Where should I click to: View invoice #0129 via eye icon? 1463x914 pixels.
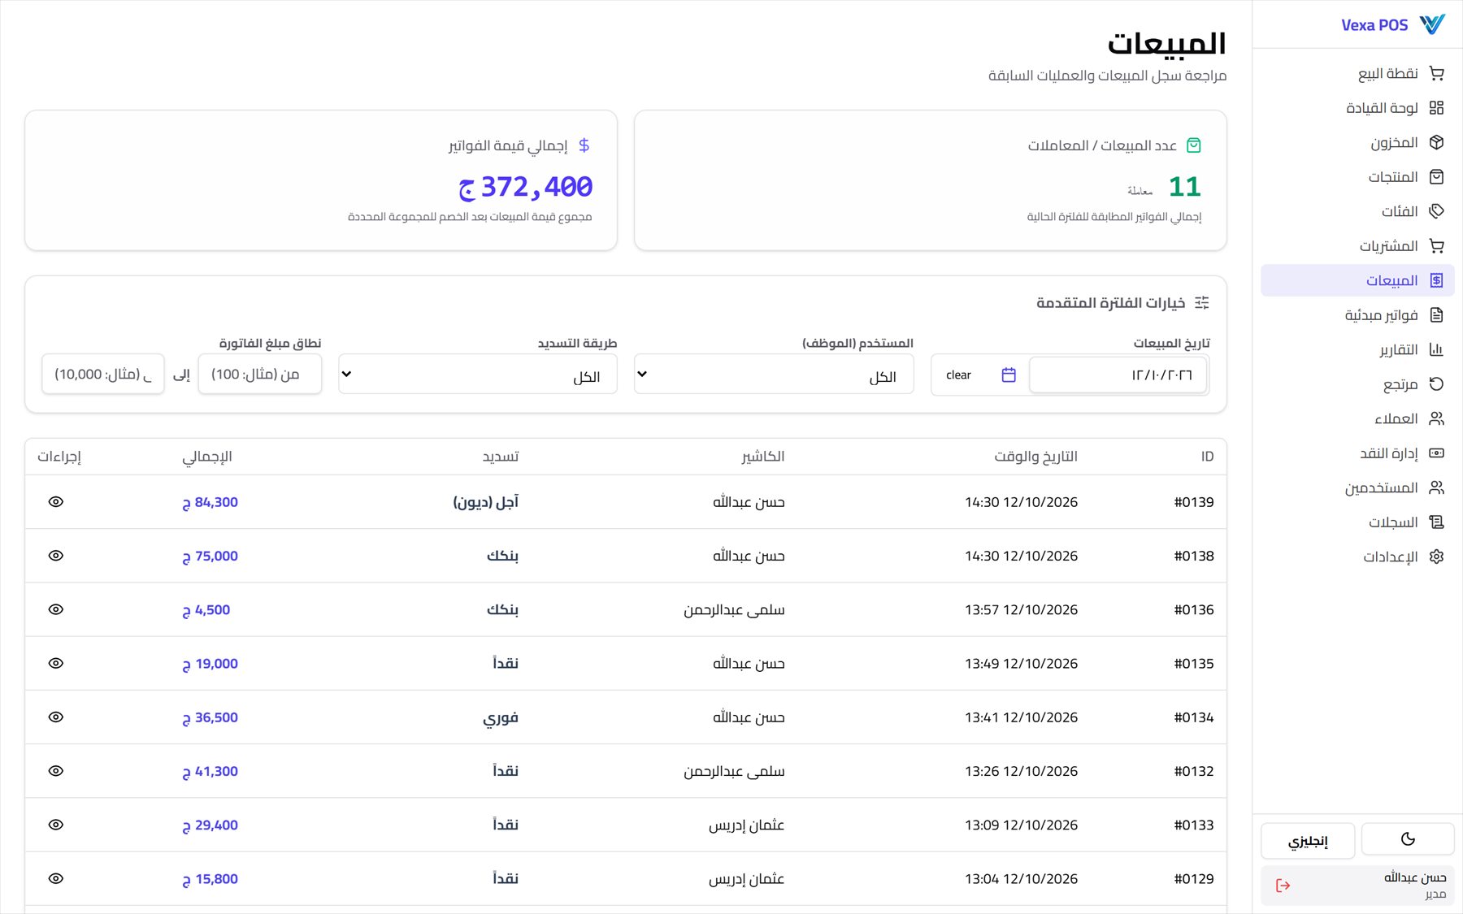click(55, 878)
